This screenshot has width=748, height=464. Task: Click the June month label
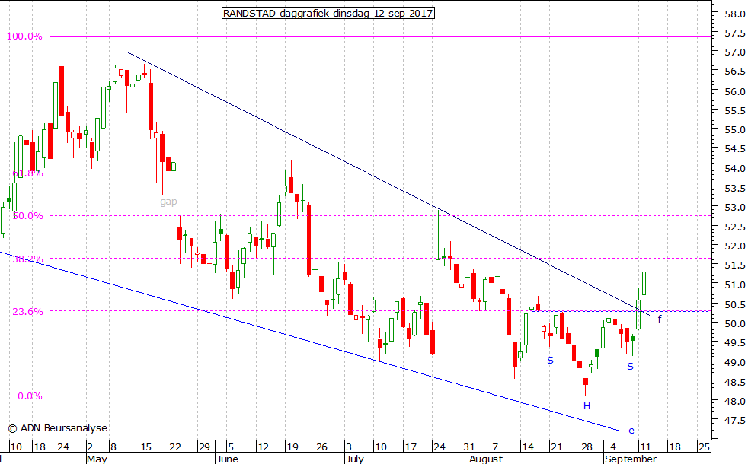(x=227, y=459)
